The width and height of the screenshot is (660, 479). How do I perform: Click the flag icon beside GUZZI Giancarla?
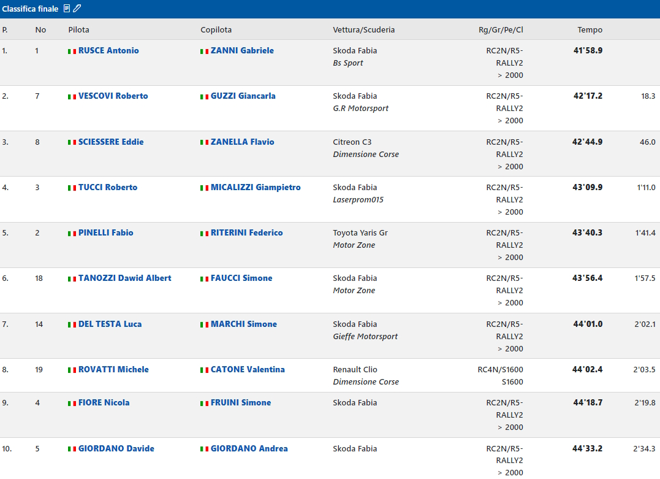point(204,96)
